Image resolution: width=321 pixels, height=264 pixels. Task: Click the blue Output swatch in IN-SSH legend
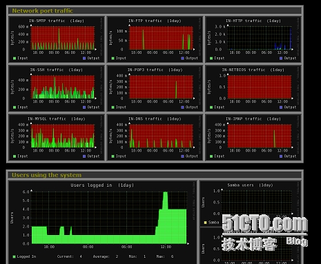[x=84, y=108]
